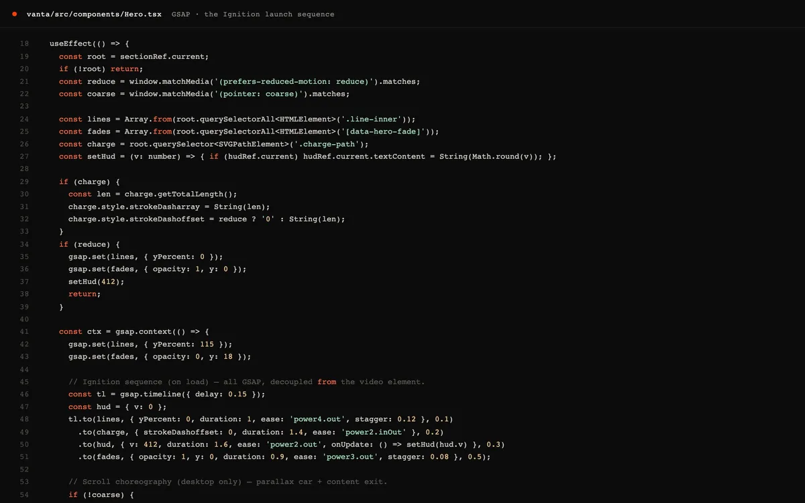
Task: Select the "const root = sectionRef.current;" line
Action: 133,56
